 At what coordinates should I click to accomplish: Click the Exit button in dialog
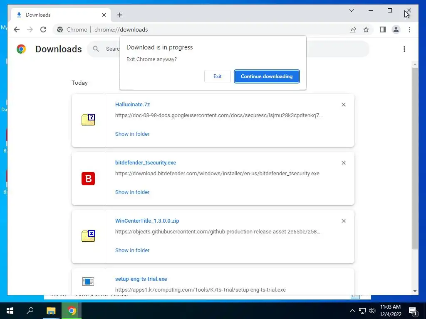point(217,76)
